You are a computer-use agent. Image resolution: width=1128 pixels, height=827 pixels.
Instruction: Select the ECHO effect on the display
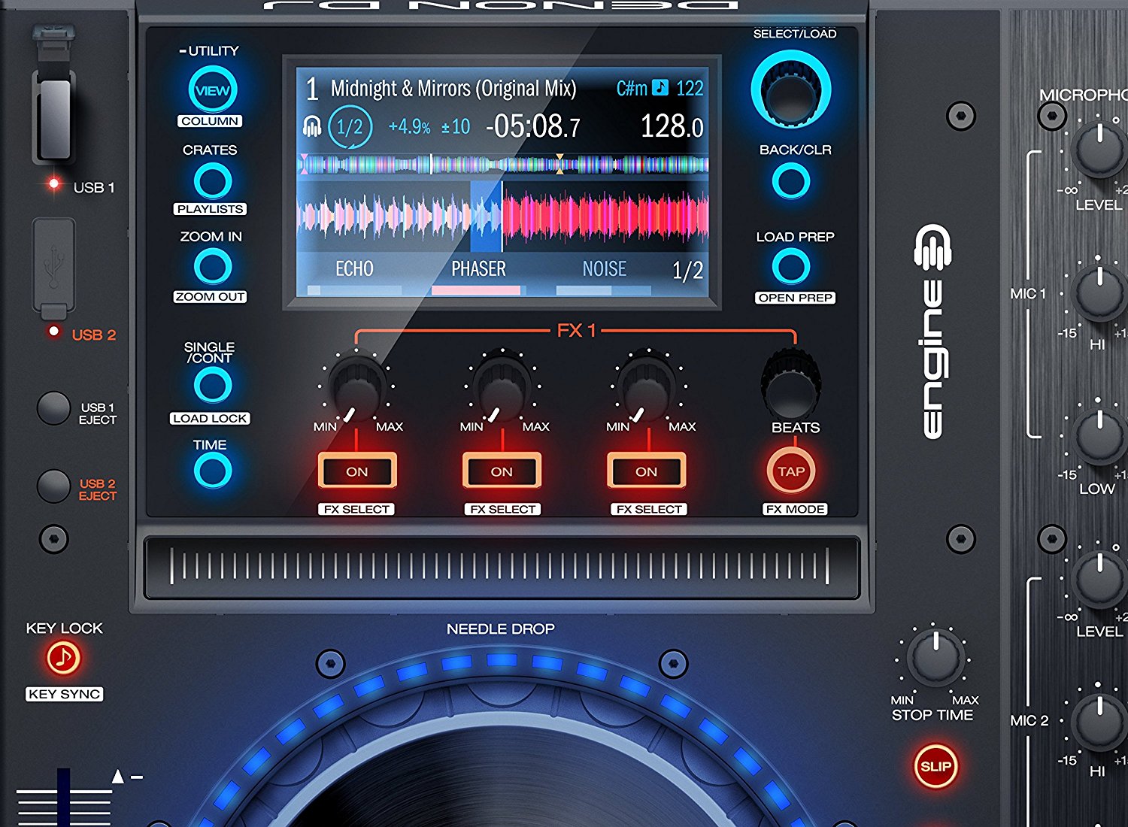point(354,268)
